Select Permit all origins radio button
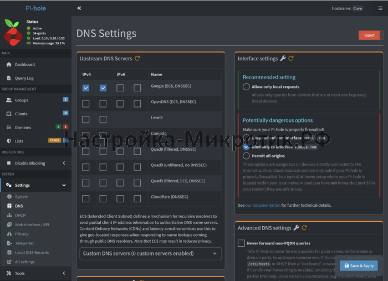 pos(246,156)
